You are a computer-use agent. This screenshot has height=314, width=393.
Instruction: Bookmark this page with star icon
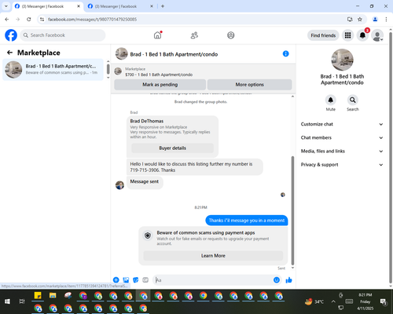point(360,20)
